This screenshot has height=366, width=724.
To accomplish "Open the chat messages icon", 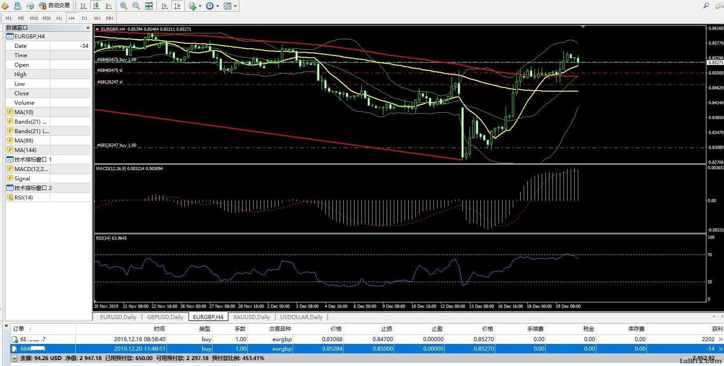I will coord(719,6).
